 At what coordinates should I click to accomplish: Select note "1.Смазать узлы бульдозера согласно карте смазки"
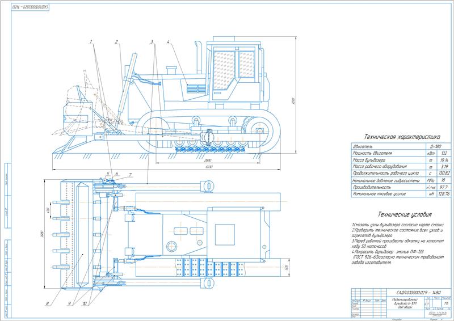(398, 225)
